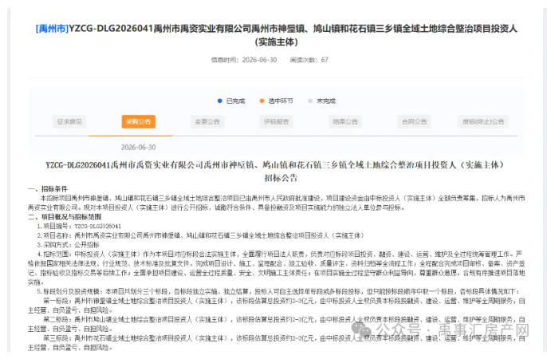The height and width of the screenshot is (359, 547).
Task: Click the 已完成 legend label
Action: coord(235,101)
